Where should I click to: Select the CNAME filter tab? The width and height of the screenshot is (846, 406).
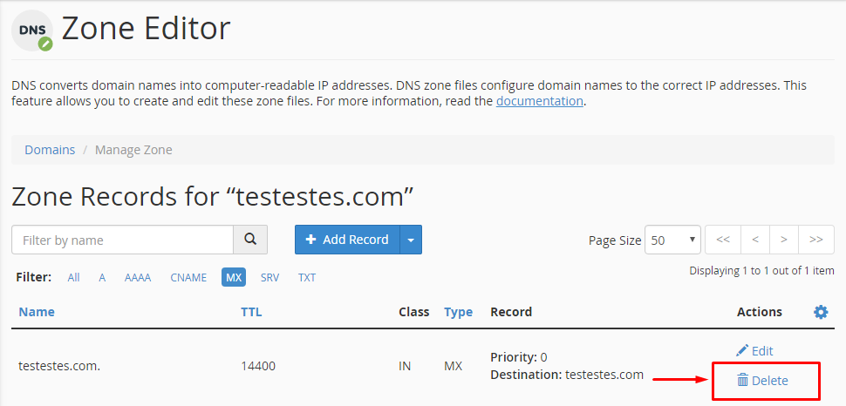coord(188,278)
